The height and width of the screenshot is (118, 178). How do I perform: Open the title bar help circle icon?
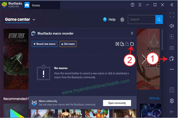[x=133, y=5]
